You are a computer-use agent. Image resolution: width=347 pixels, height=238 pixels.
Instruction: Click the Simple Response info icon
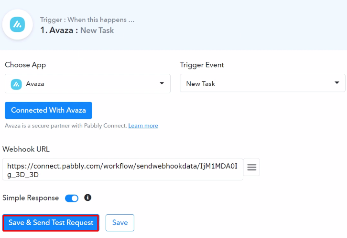click(87, 198)
